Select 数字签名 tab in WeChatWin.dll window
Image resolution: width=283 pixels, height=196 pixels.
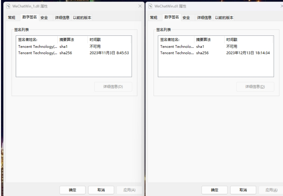[172, 17]
